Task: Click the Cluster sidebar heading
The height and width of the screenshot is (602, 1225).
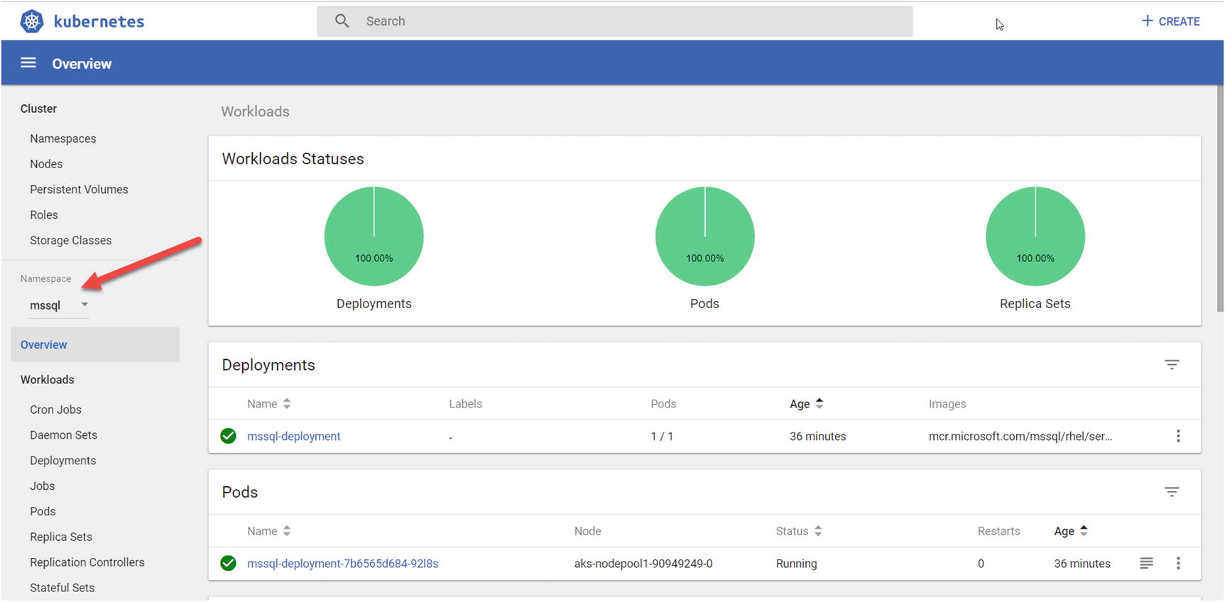Action: (x=38, y=109)
